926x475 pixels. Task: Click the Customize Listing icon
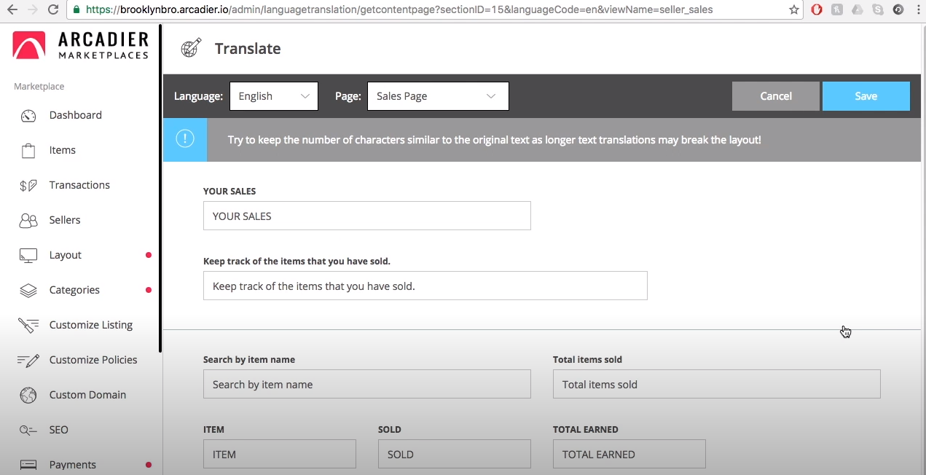click(x=28, y=326)
